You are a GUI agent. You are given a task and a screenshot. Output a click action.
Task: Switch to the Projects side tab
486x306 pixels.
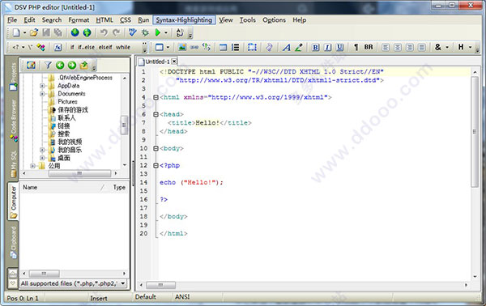pos(13,76)
